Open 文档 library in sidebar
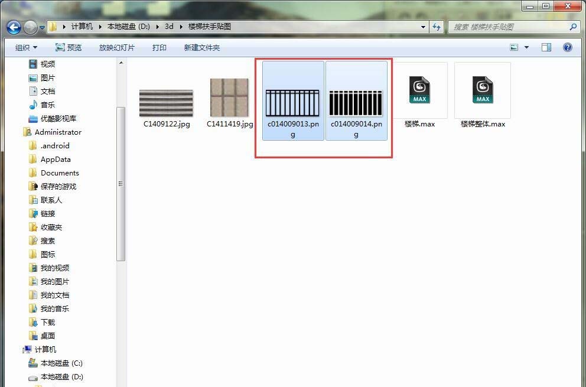The height and width of the screenshot is (387, 586). [42, 91]
